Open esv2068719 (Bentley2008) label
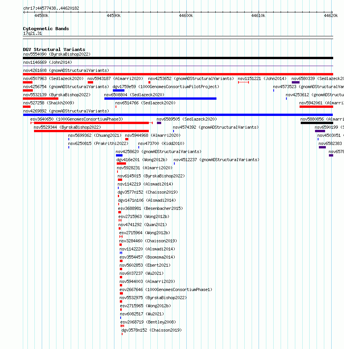The width and height of the screenshot is (344, 349). 148,322
